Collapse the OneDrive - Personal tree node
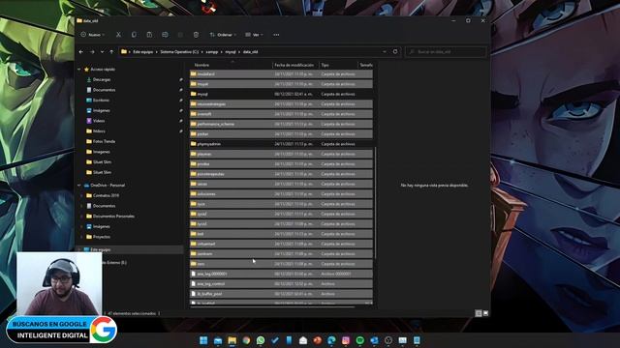 tap(79, 185)
